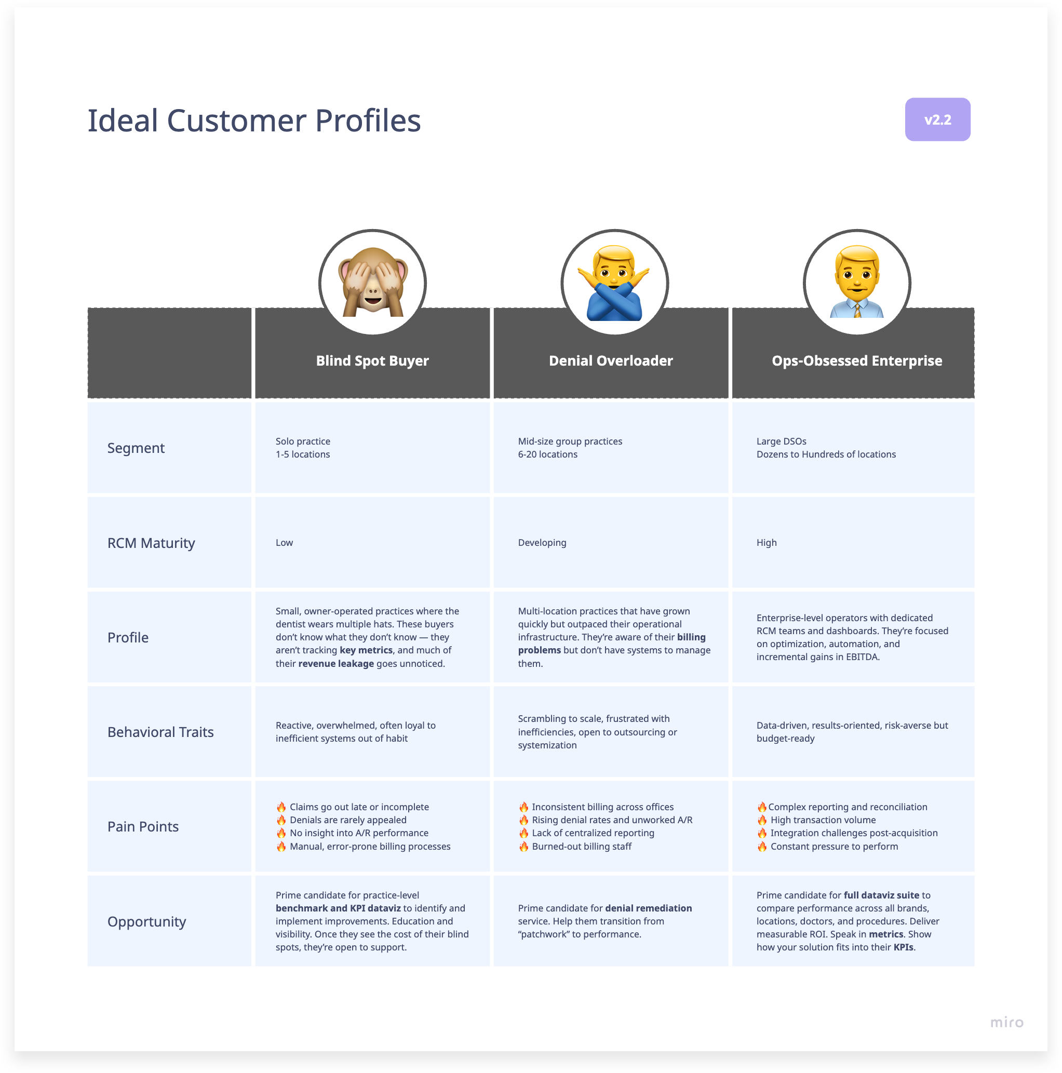The width and height of the screenshot is (1062, 1073).
Task: Click the 'Opportunity' row label cell
Action: [x=169, y=921]
